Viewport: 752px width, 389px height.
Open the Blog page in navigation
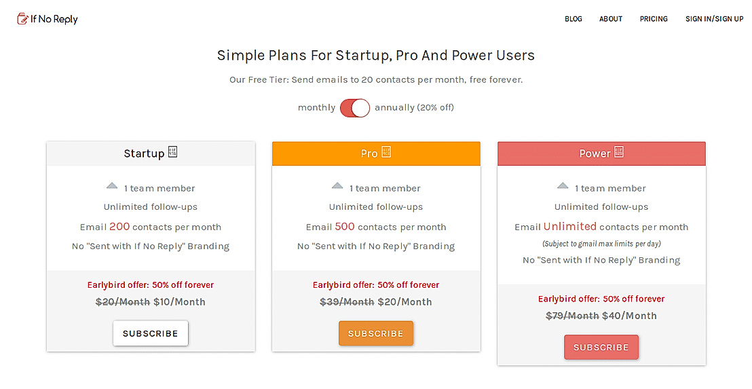click(x=574, y=19)
